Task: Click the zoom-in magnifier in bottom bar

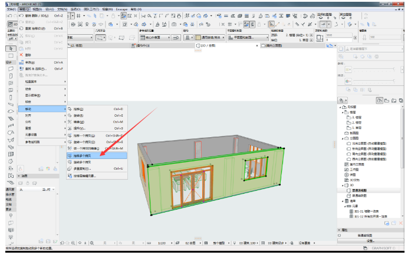Action: 73,243
